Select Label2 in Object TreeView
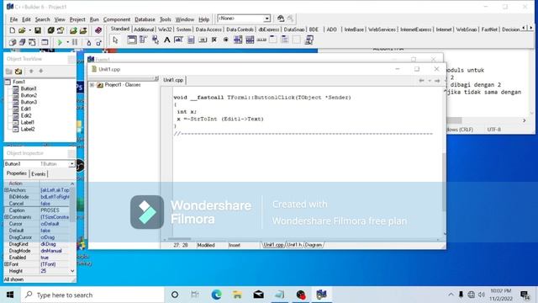Viewport: 538px width, 303px height. tap(28, 129)
